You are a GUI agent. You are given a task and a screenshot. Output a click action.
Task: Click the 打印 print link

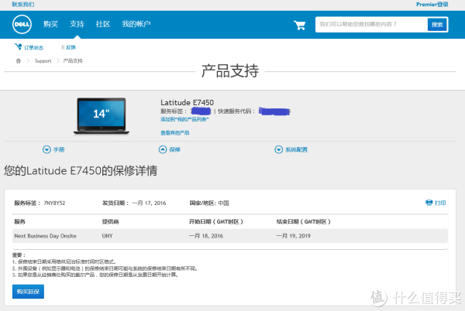click(x=440, y=203)
